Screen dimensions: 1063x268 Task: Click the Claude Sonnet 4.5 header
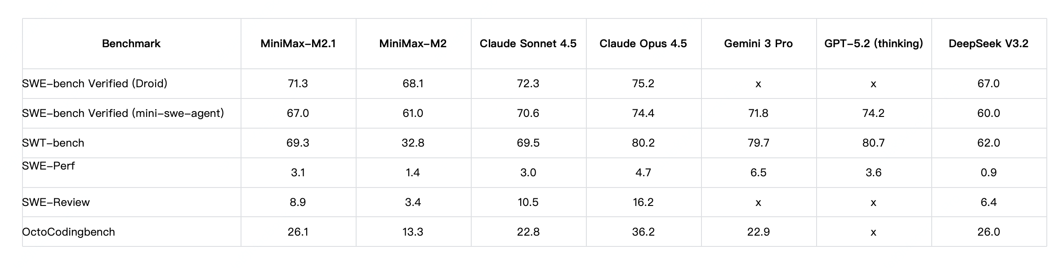click(528, 44)
